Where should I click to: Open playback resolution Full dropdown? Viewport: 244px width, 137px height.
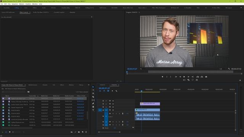pos(223,69)
